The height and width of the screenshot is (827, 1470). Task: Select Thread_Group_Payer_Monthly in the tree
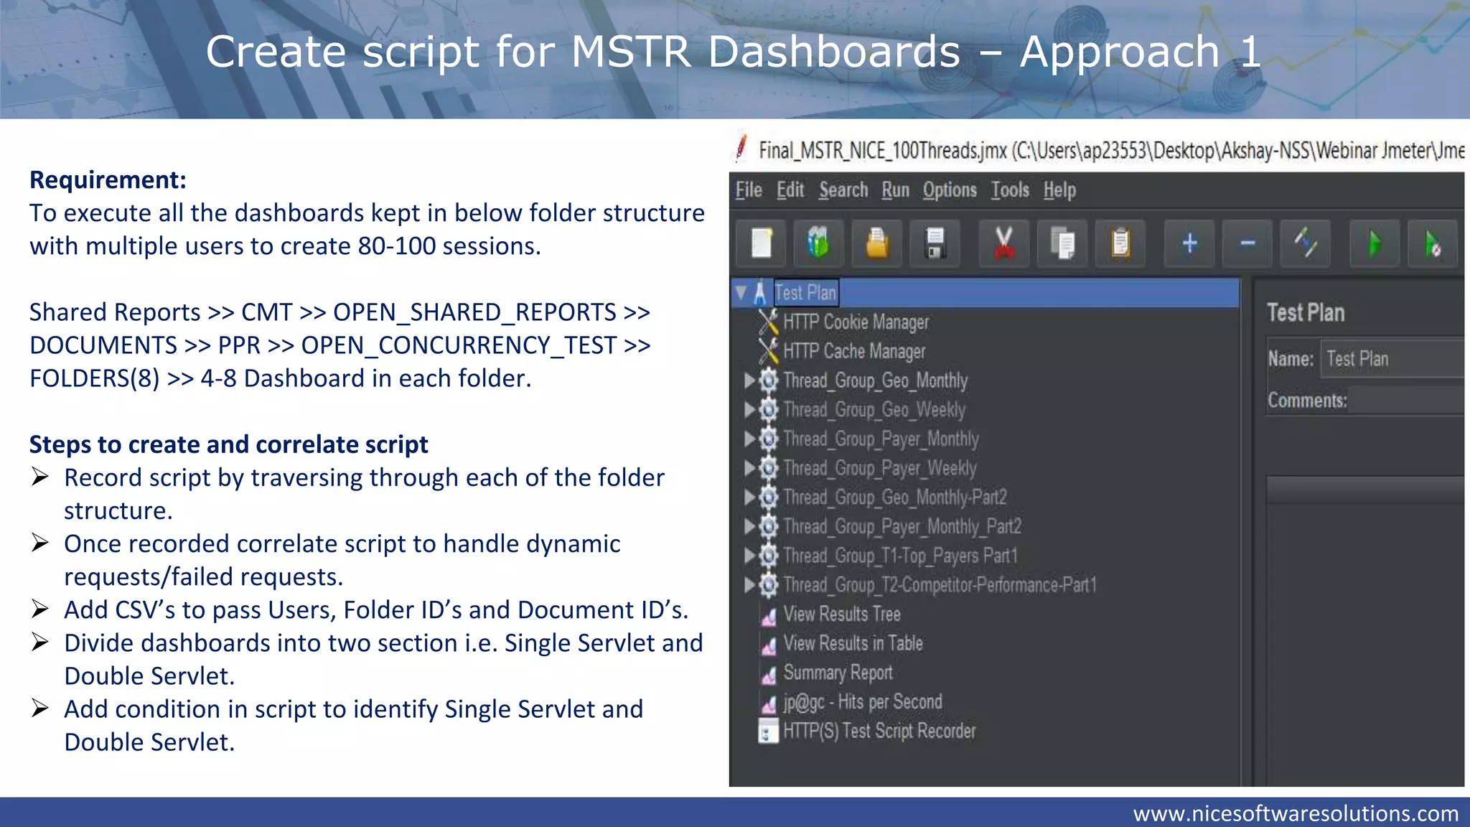click(x=881, y=439)
